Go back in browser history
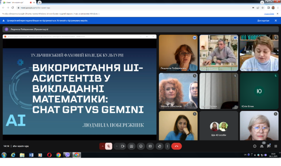Image resolution: width=281 pixels, height=166 pixels. click(3, 8)
